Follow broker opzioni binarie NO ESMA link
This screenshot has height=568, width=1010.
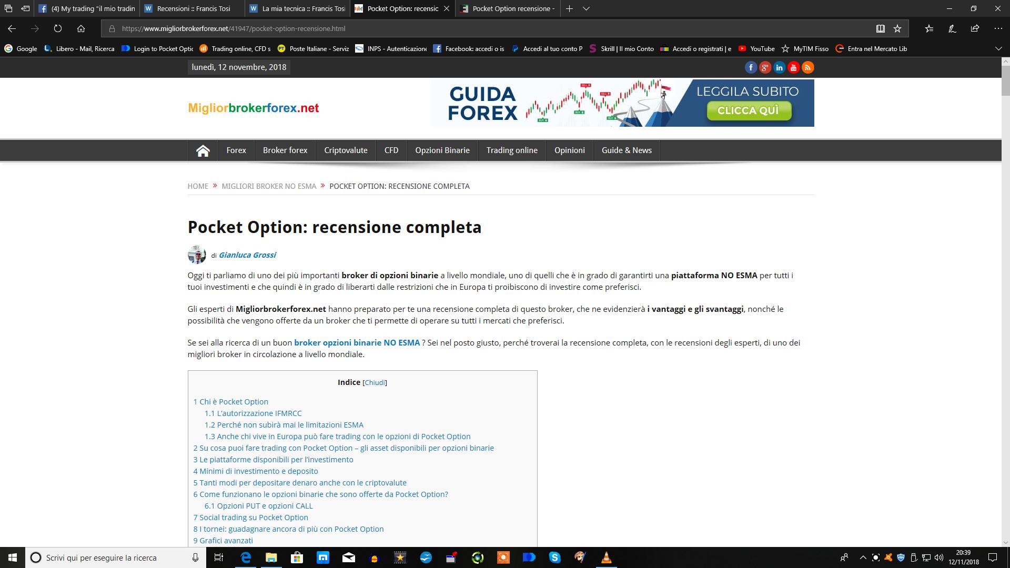point(357,342)
